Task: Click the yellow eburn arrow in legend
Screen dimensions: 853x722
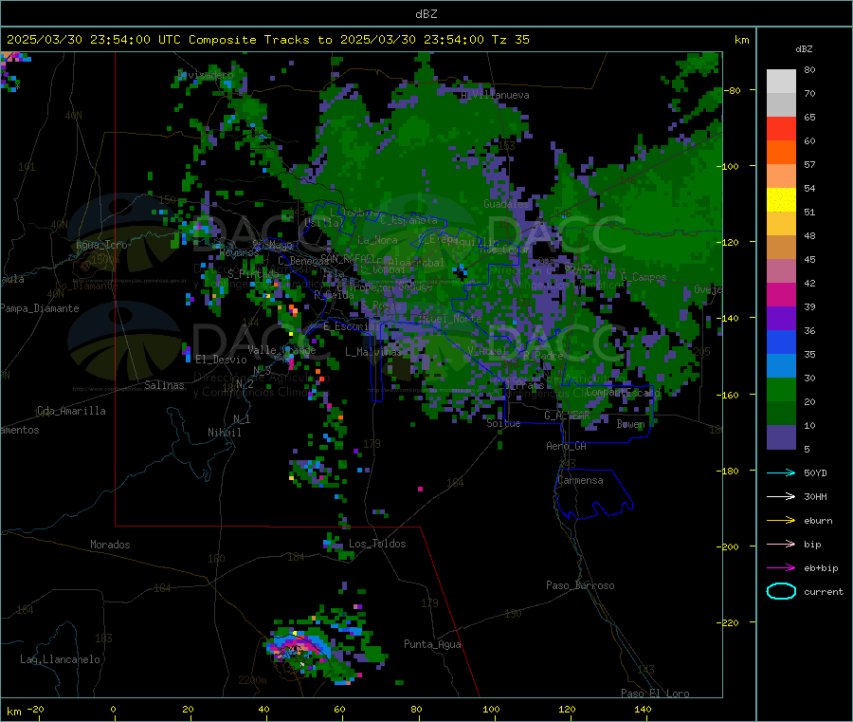Action: (x=781, y=521)
